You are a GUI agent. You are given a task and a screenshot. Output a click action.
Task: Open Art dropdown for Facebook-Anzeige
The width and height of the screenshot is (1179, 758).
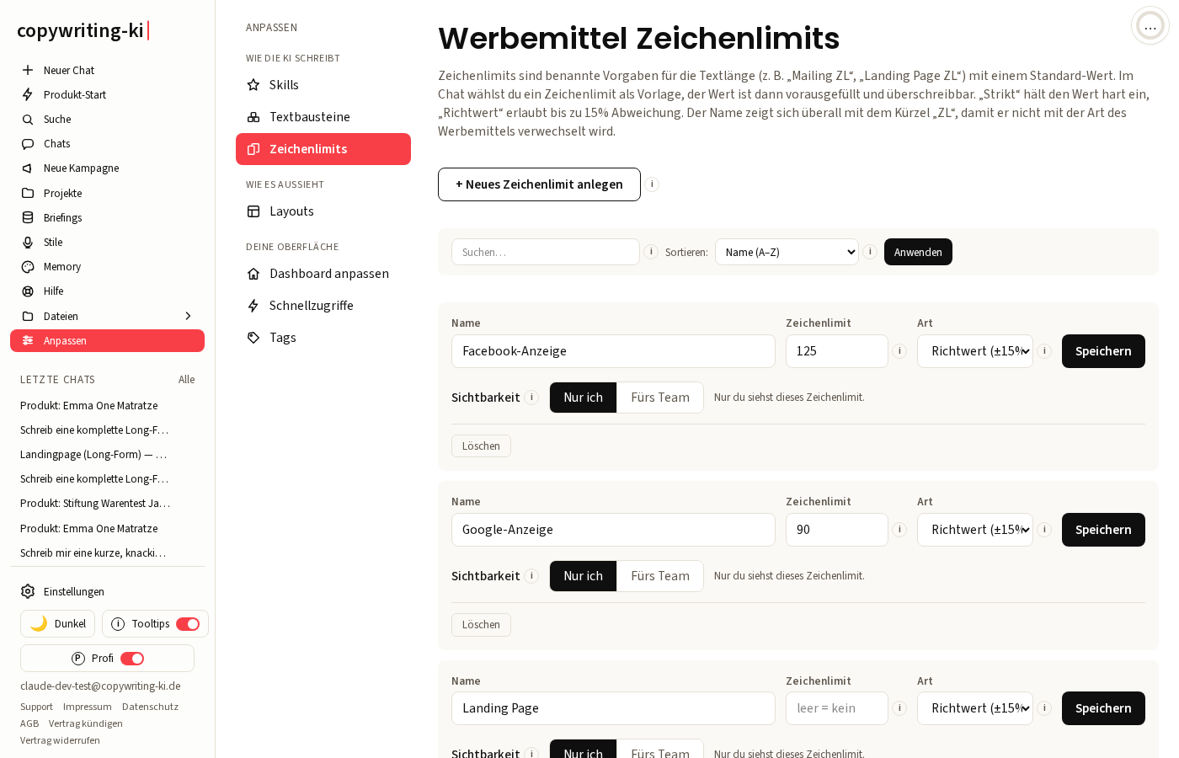coord(975,351)
